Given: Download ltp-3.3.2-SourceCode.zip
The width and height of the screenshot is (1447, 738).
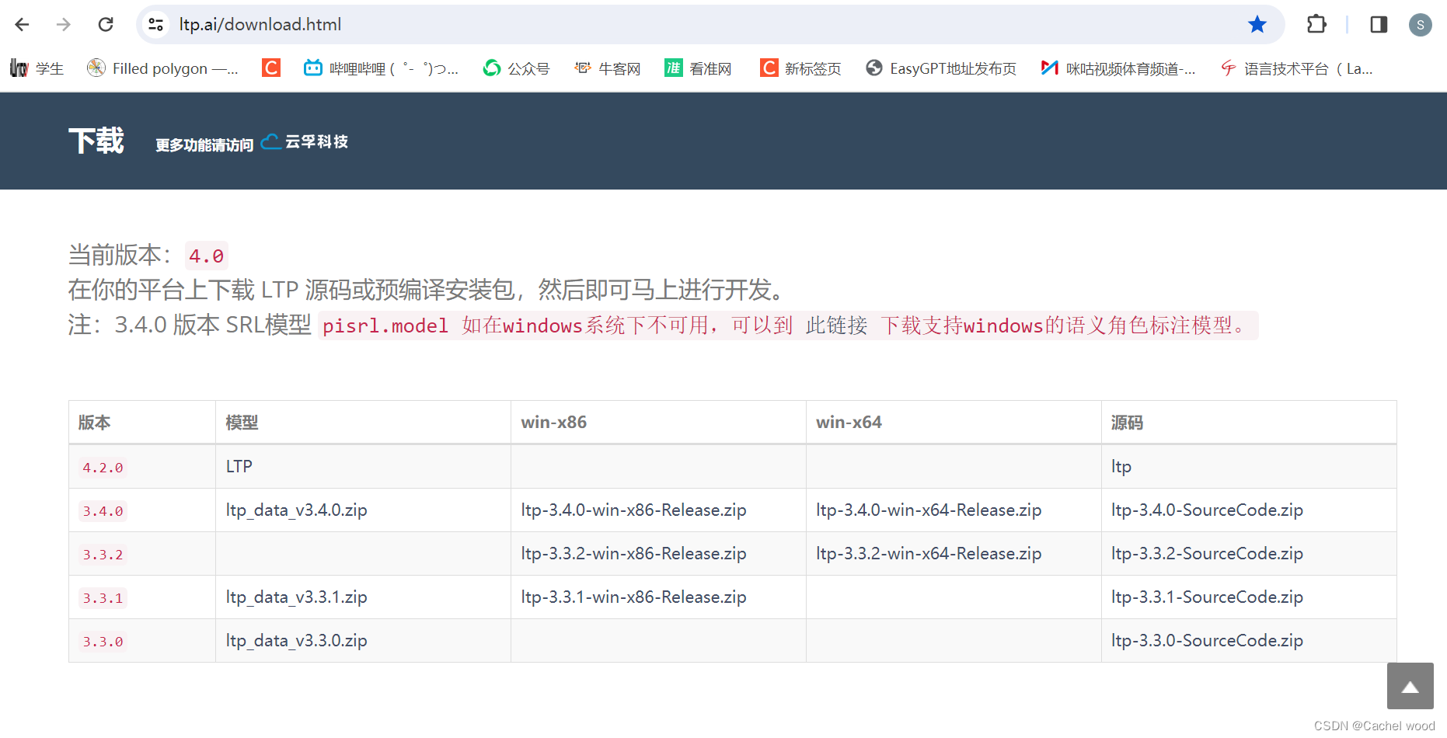Looking at the screenshot, I should [x=1207, y=553].
